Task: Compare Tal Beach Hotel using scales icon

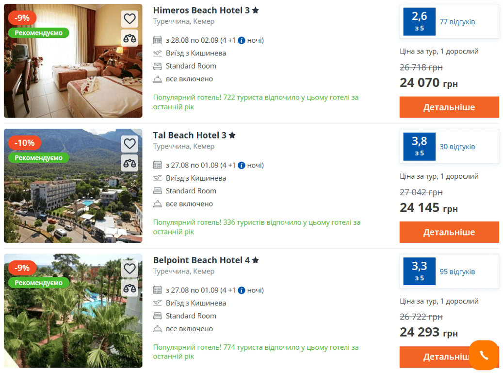Action: (x=130, y=163)
